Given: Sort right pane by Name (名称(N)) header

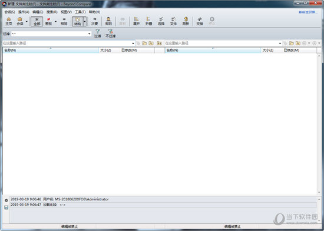Looking at the screenshot, I should coord(213,51).
